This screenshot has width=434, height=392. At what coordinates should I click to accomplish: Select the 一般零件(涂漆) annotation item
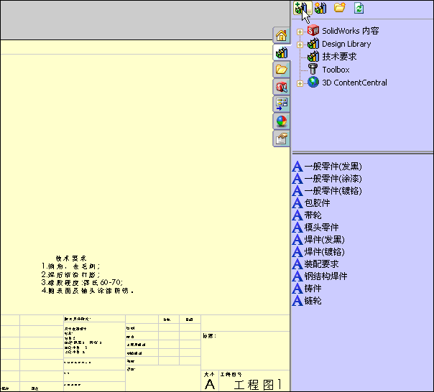click(327, 179)
